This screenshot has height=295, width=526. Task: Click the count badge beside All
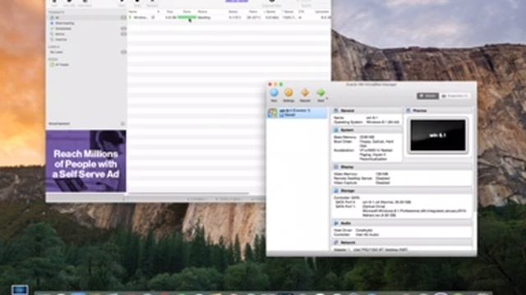pos(123,17)
